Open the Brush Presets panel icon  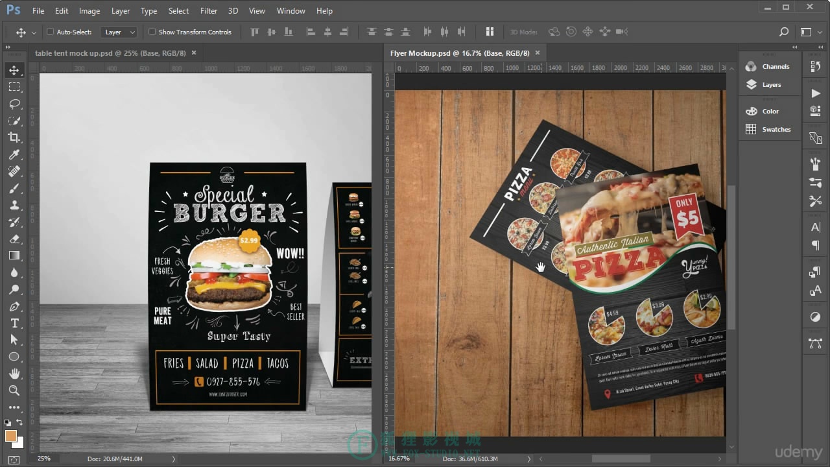click(816, 183)
